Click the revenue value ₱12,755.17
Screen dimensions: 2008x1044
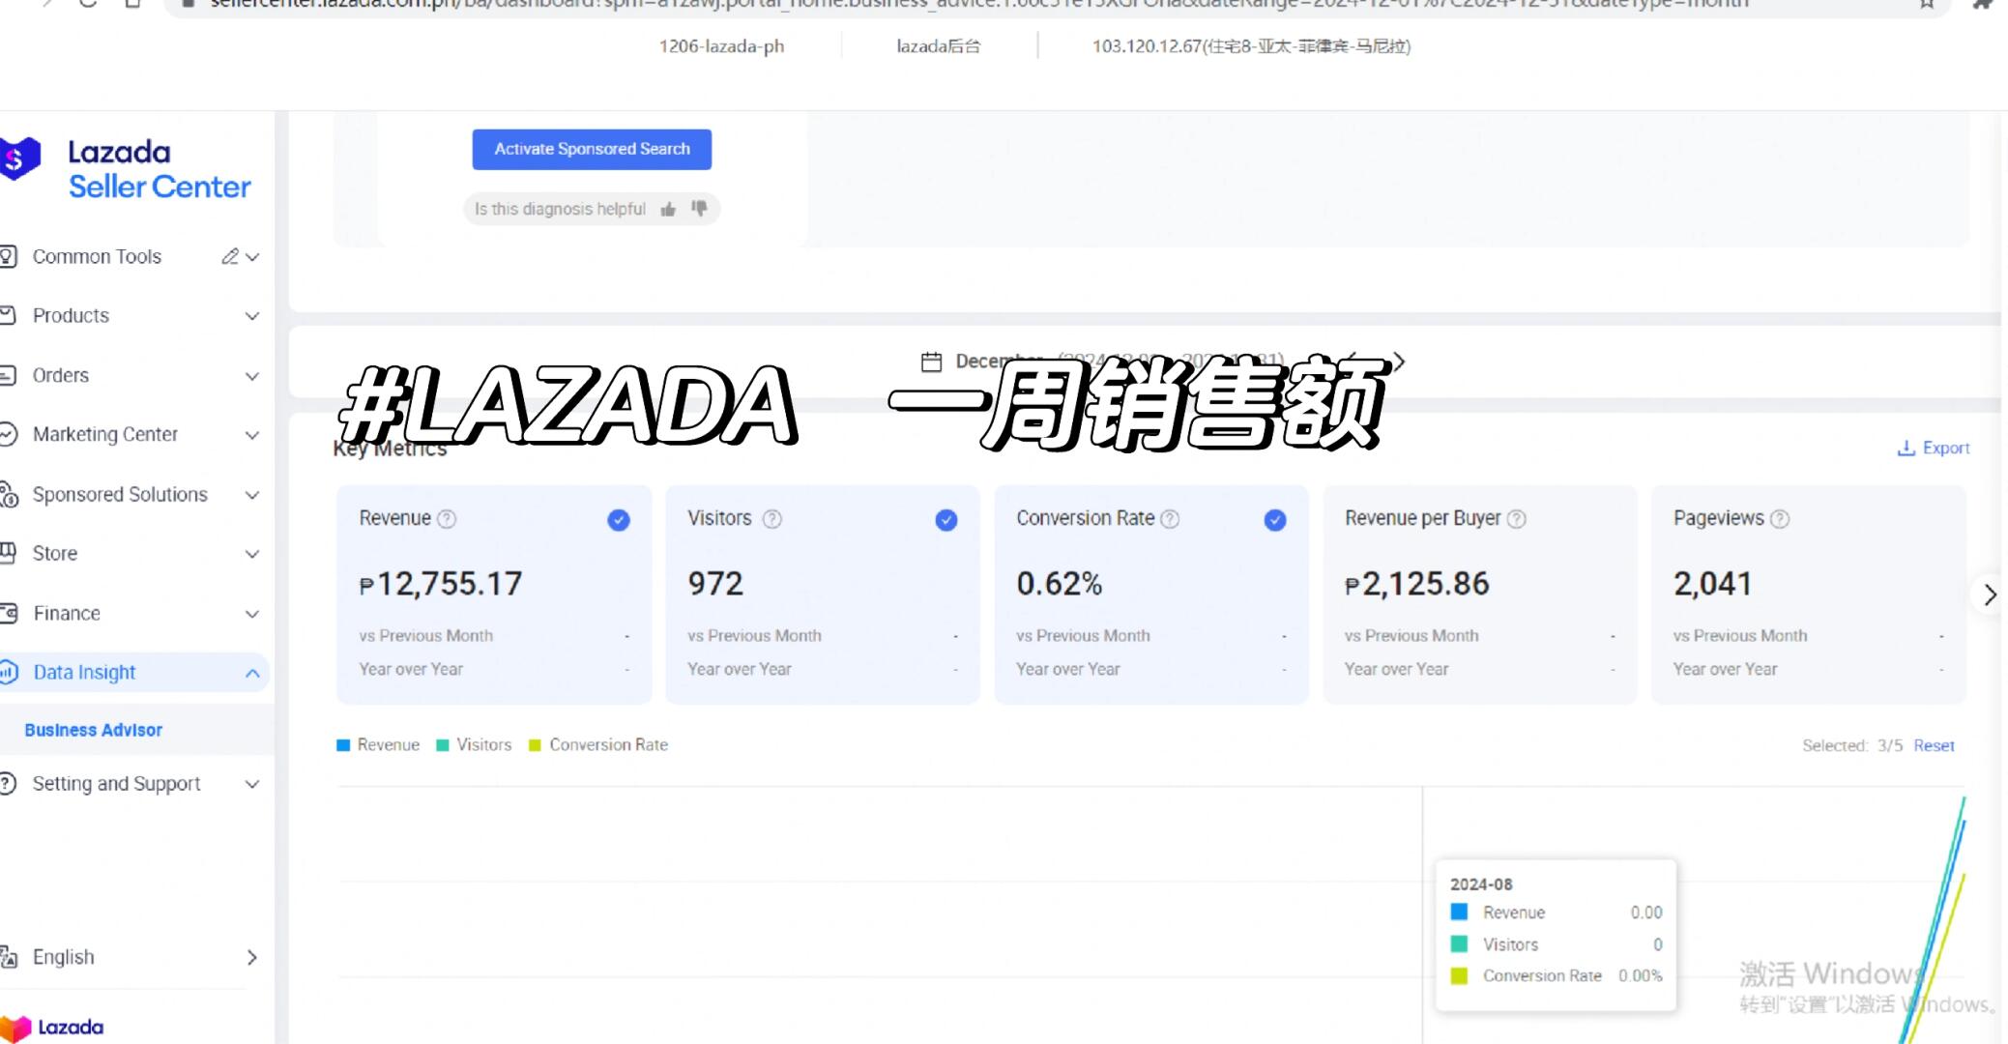coord(441,584)
